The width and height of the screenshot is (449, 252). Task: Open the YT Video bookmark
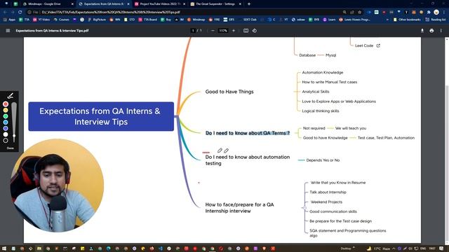point(41,20)
